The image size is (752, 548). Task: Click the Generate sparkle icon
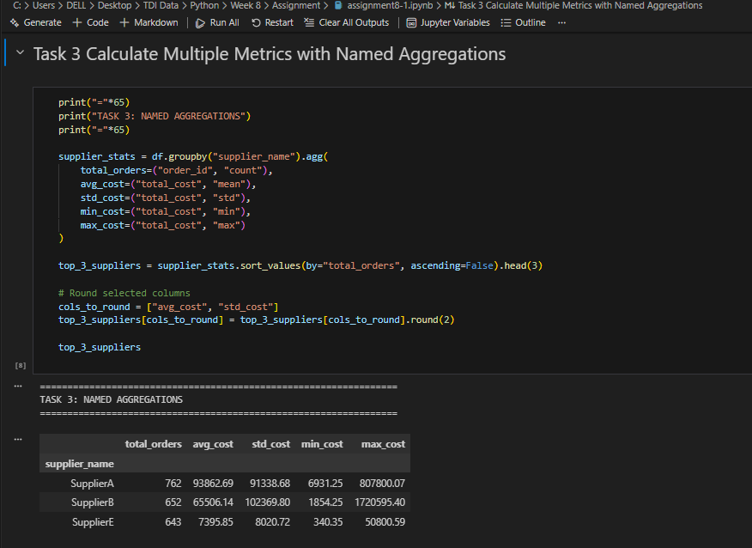tap(15, 22)
